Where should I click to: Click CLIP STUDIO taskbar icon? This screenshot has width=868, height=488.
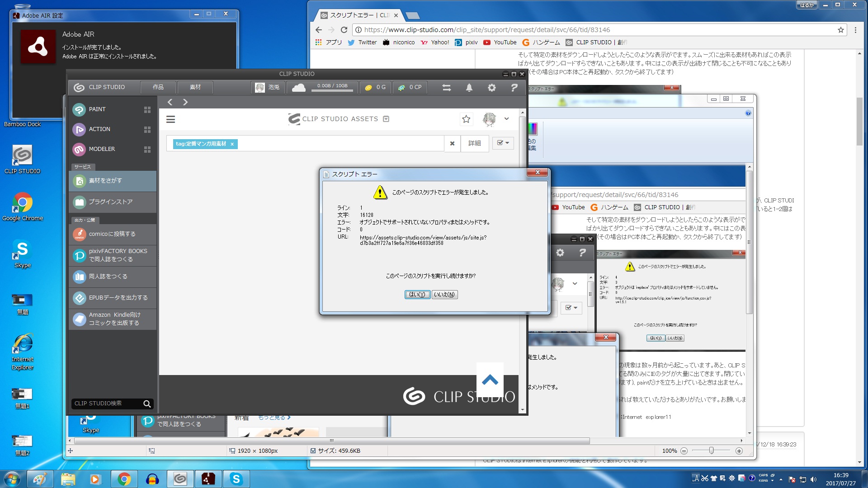[180, 479]
